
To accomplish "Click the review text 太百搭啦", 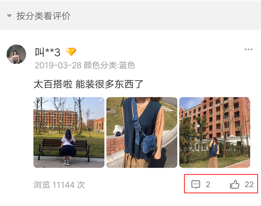I will click(53, 84).
